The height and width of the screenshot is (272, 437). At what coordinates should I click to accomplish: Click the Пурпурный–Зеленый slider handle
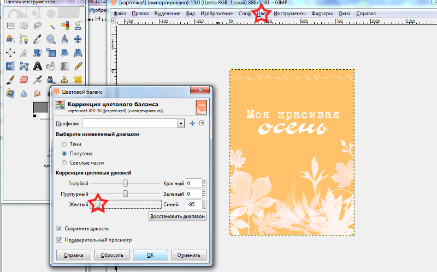pos(126,194)
